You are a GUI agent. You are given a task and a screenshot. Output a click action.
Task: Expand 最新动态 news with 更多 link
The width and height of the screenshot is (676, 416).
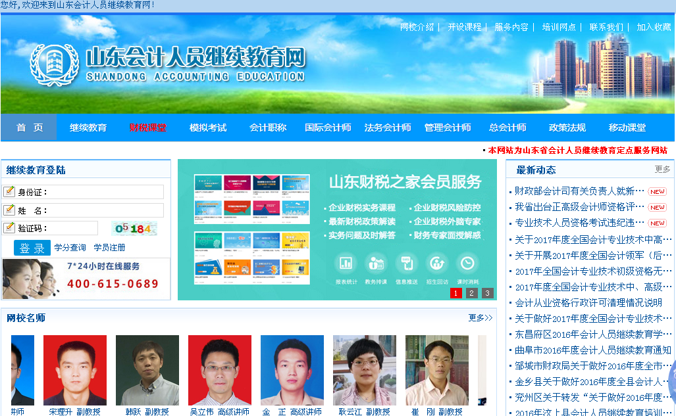tap(662, 170)
